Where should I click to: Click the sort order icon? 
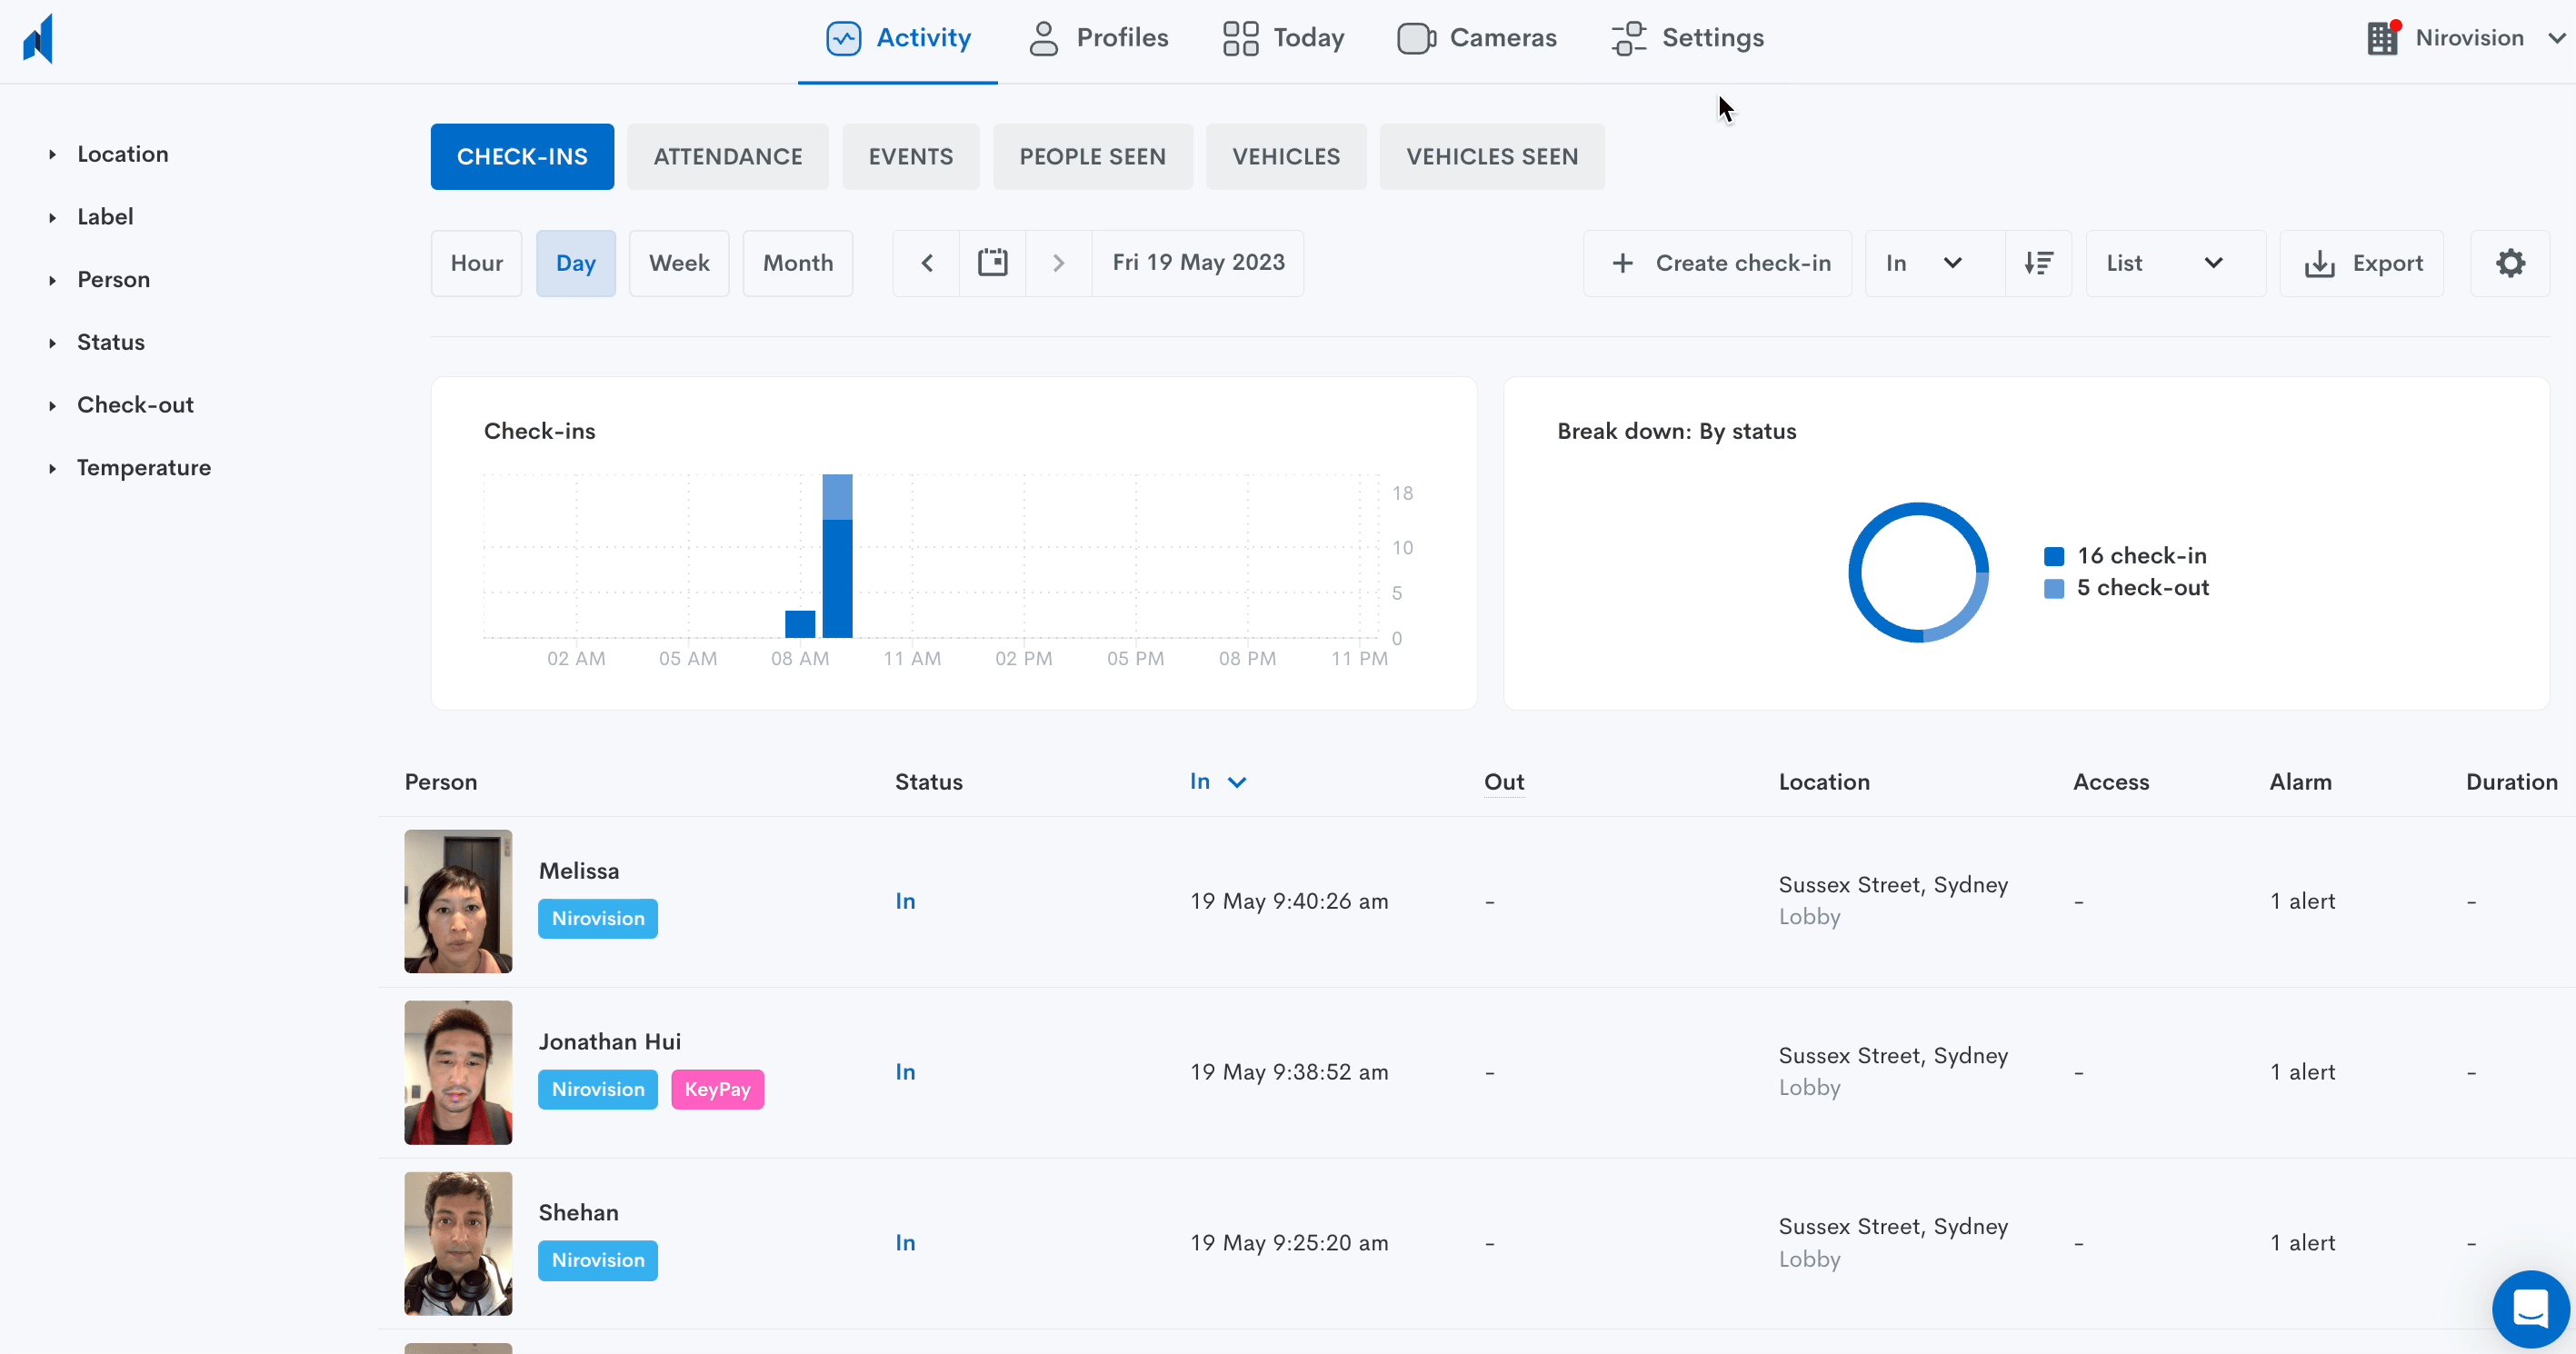click(2038, 263)
